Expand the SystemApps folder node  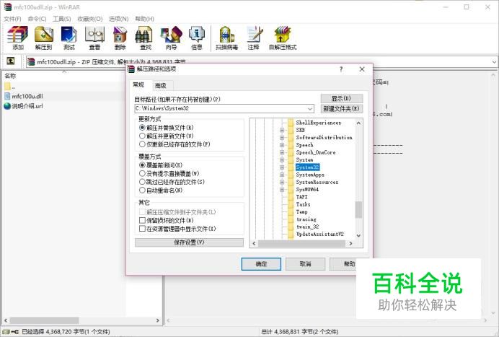pos(282,175)
